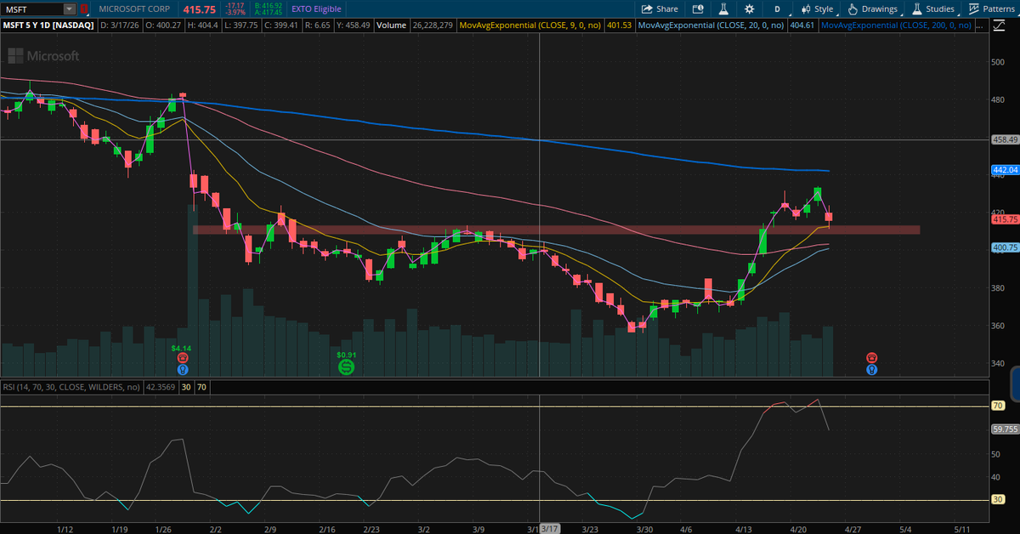Viewport: 1020px width, 534px height.
Task: Click the RSI value 42.3569
Action: point(159,387)
